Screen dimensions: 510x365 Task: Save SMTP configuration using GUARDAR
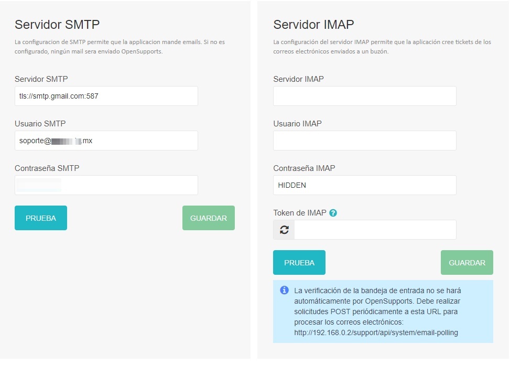point(208,218)
